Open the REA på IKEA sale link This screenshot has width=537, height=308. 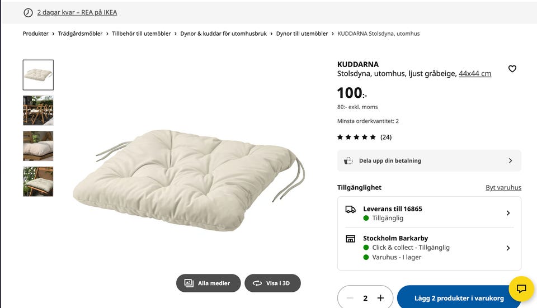(x=77, y=12)
